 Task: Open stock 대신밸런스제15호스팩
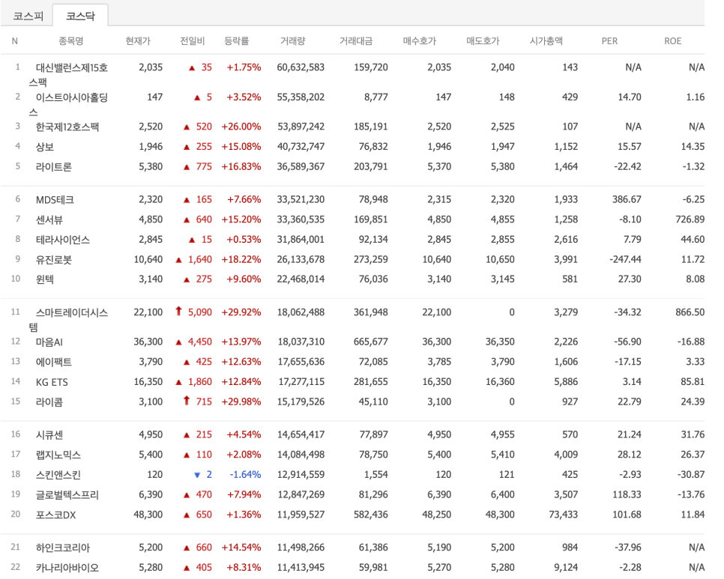(68, 75)
